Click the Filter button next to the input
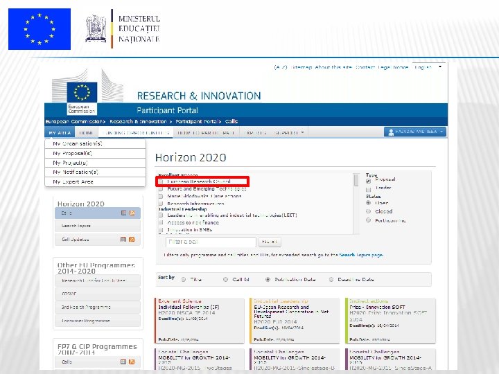This screenshot has height=374, width=499. coord(270,242)
